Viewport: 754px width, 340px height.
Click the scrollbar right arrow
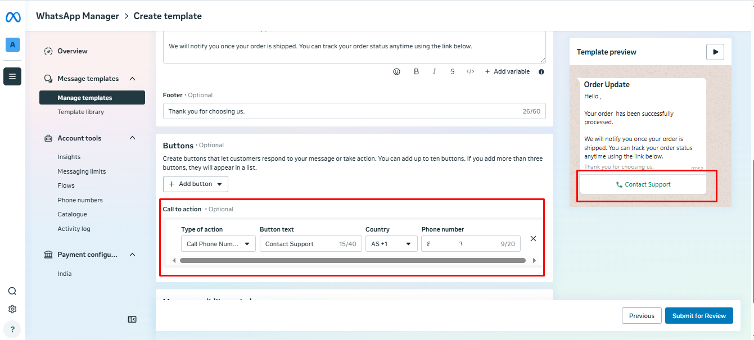click(x=534, y=260)
